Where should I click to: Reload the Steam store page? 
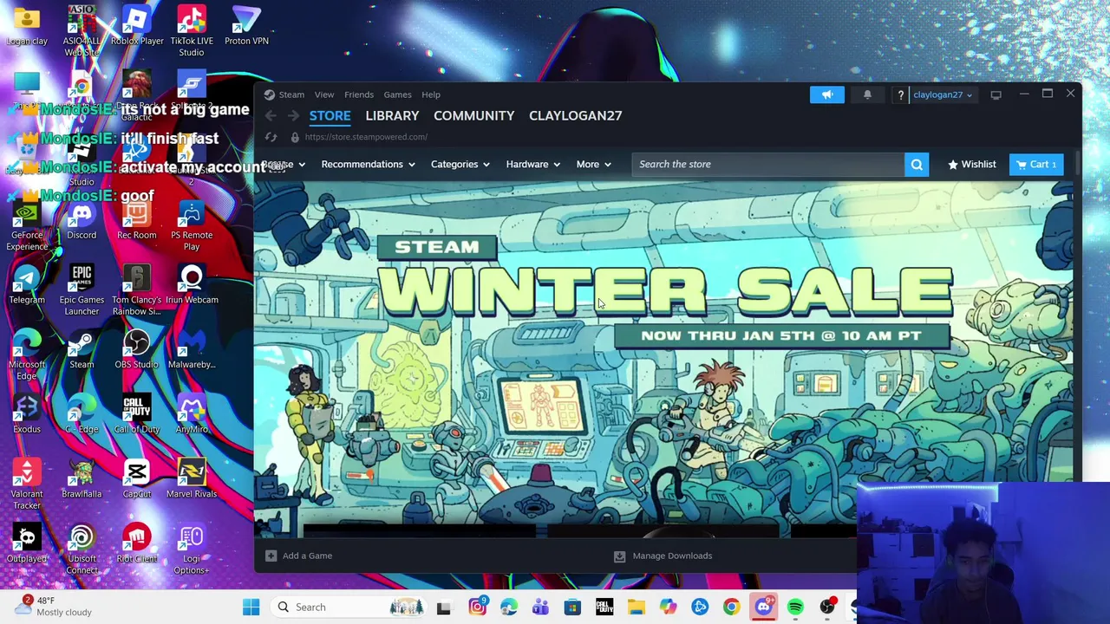point(271,137)
